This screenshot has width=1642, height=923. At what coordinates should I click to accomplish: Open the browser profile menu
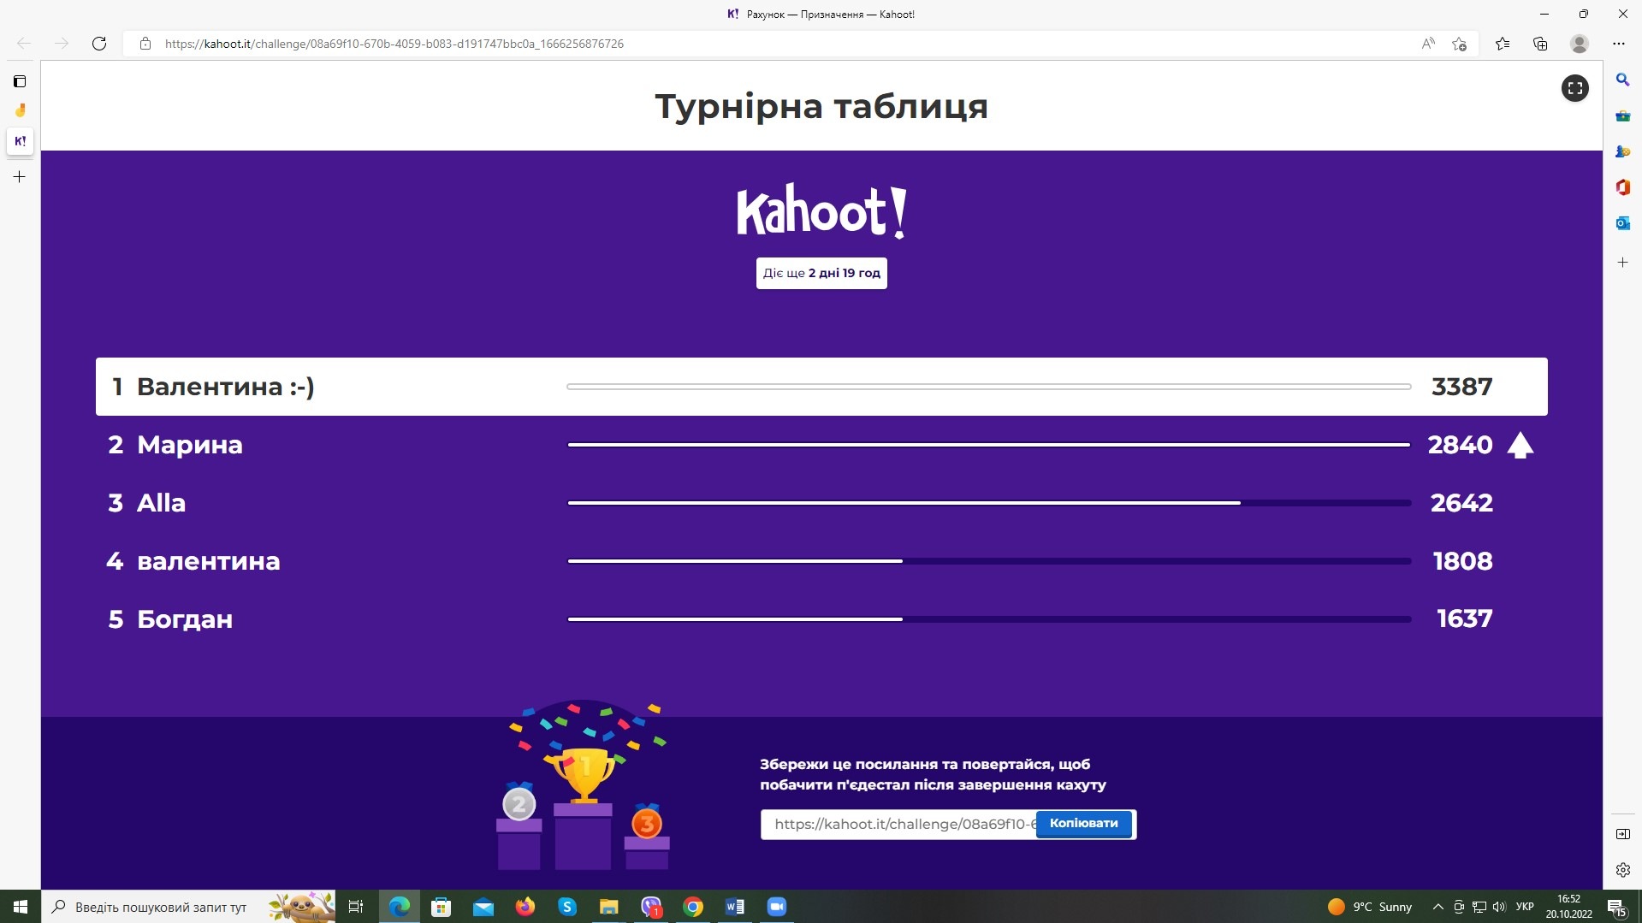[x=1580, y=44]
